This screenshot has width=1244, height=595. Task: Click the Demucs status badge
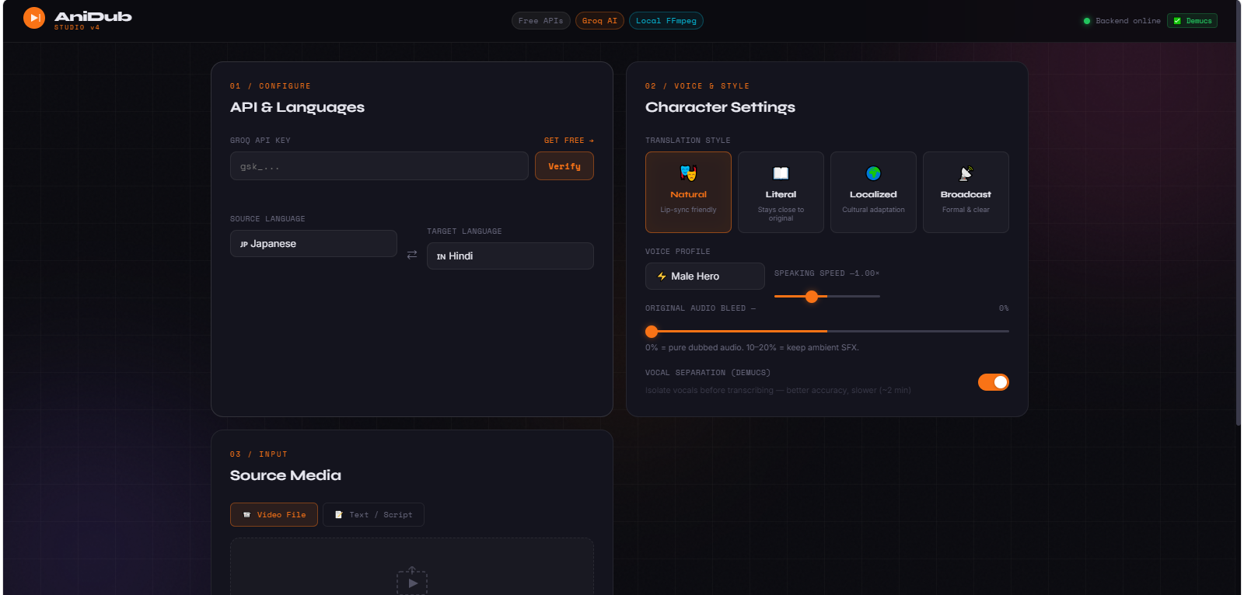1192,21
